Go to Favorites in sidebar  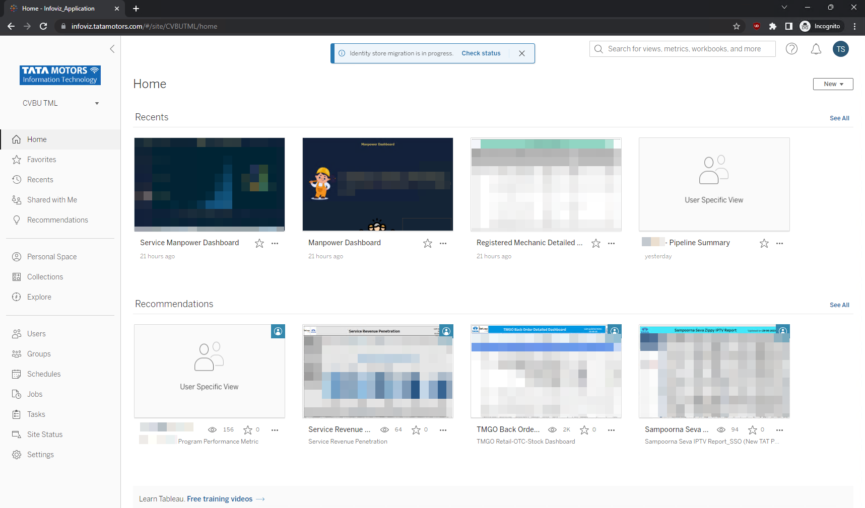(x=41, y=160)
